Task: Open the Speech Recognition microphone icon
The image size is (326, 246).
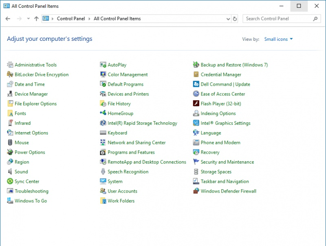Action: pos(103,172)
